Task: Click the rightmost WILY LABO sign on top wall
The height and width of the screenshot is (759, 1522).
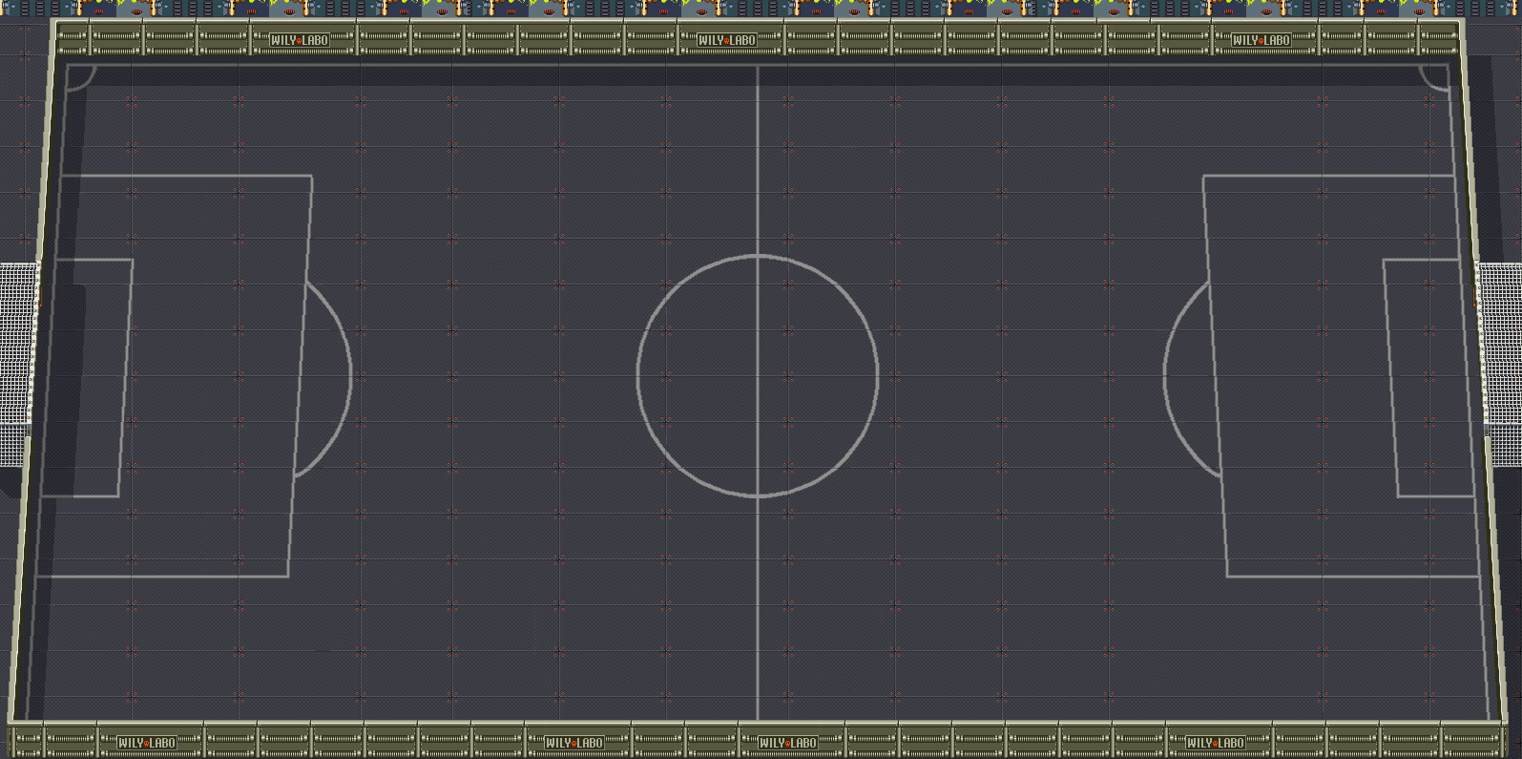Action: tap(1261, 40)
